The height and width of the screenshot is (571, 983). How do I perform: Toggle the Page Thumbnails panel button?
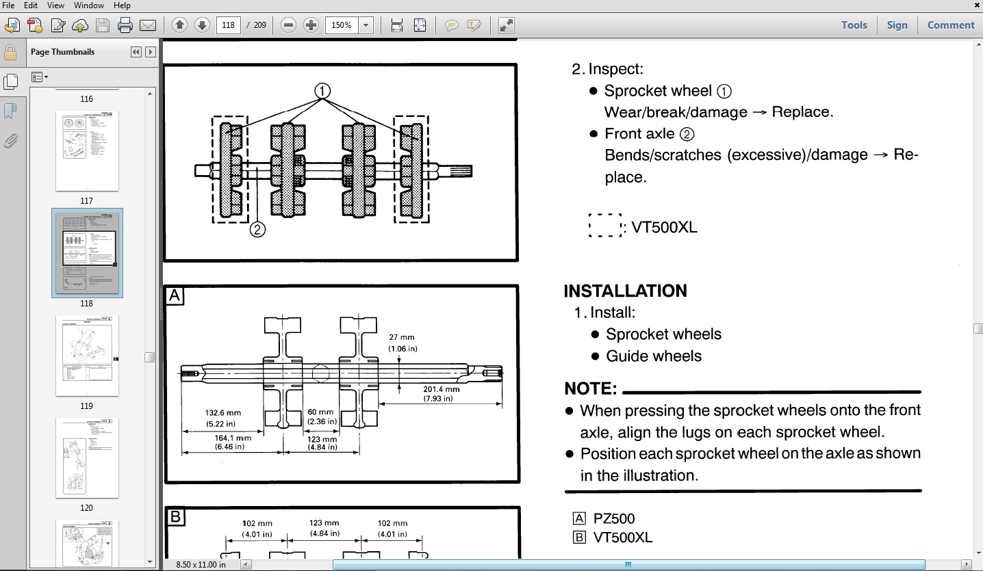coord(10,81)
